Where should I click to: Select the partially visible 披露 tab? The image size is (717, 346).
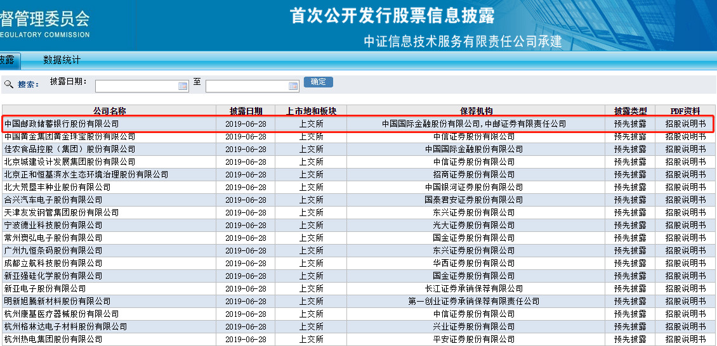click(8, 60)
